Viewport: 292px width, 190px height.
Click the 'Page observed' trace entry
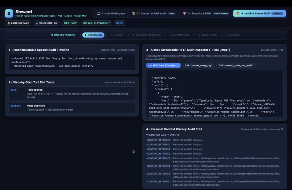(72, 108)
